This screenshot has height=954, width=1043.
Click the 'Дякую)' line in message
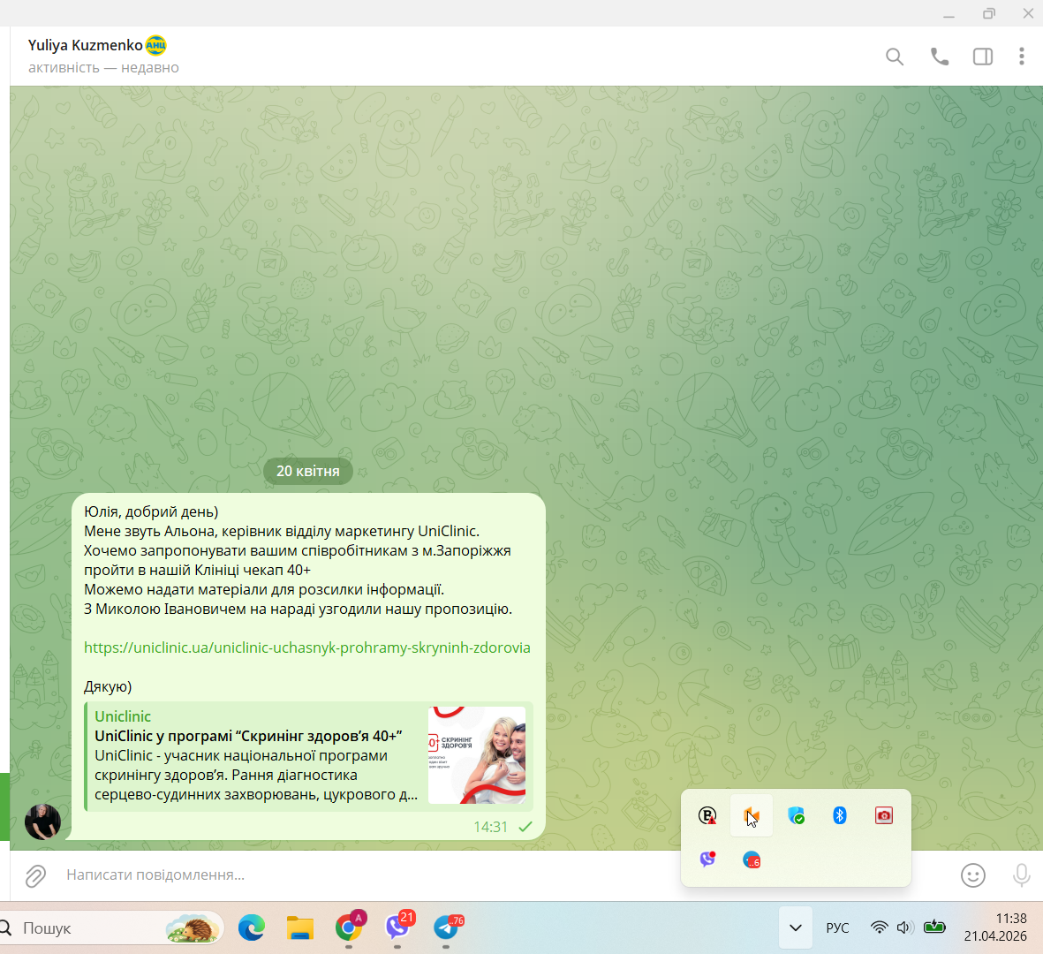tap(108, 686)
